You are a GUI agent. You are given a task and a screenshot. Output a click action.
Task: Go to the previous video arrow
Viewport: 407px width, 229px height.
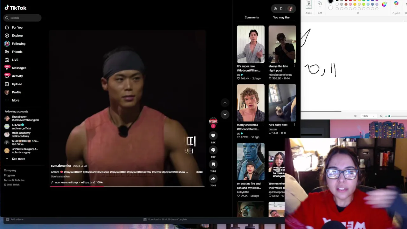[x=225, y=103]
